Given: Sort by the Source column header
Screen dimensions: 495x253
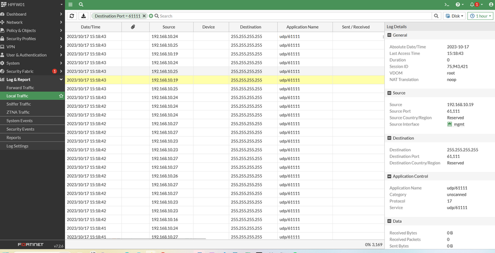Looking at the screenshot, I should [x=169, y=27].
